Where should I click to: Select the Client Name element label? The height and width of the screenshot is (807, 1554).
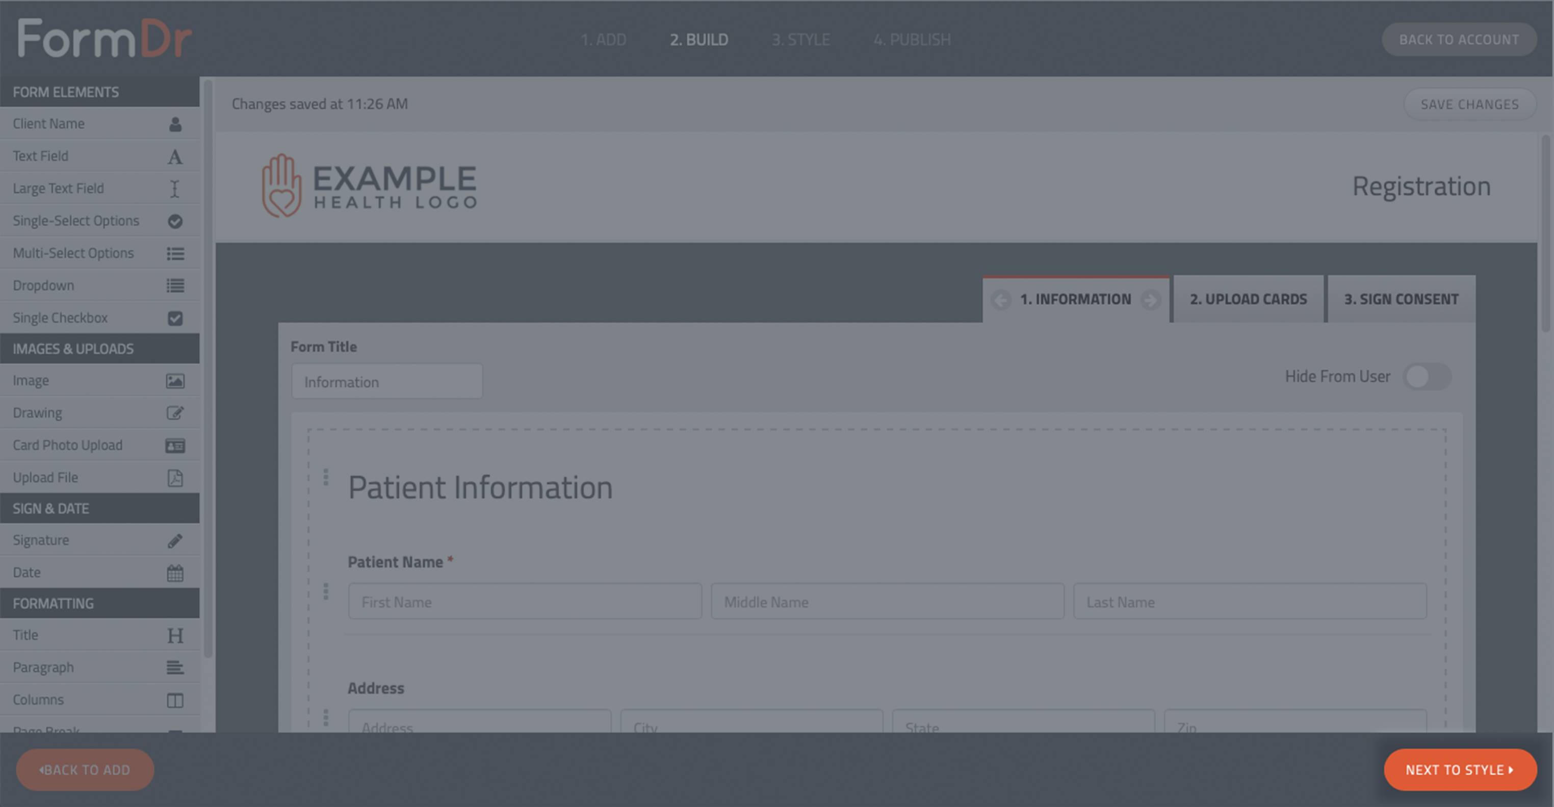pos(49,124)
